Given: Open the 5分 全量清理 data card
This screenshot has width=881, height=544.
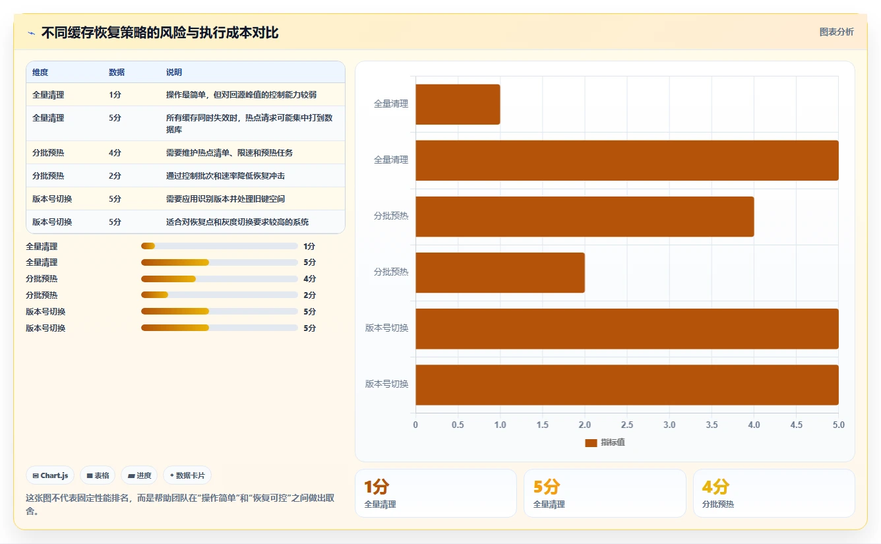Looking at the screenshot, I should pyautogui.click(x=605, y=493).
